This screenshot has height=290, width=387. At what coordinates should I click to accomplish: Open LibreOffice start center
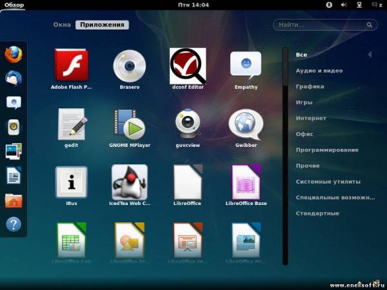point(188,182)
